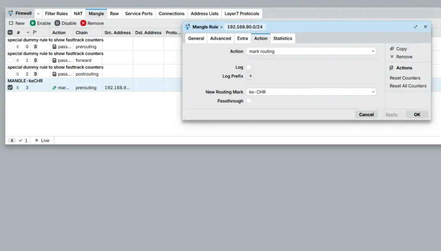Click the plus button beside Log Prefix
The height and width of the screenshot is (251, 441).
pos(250,76)
